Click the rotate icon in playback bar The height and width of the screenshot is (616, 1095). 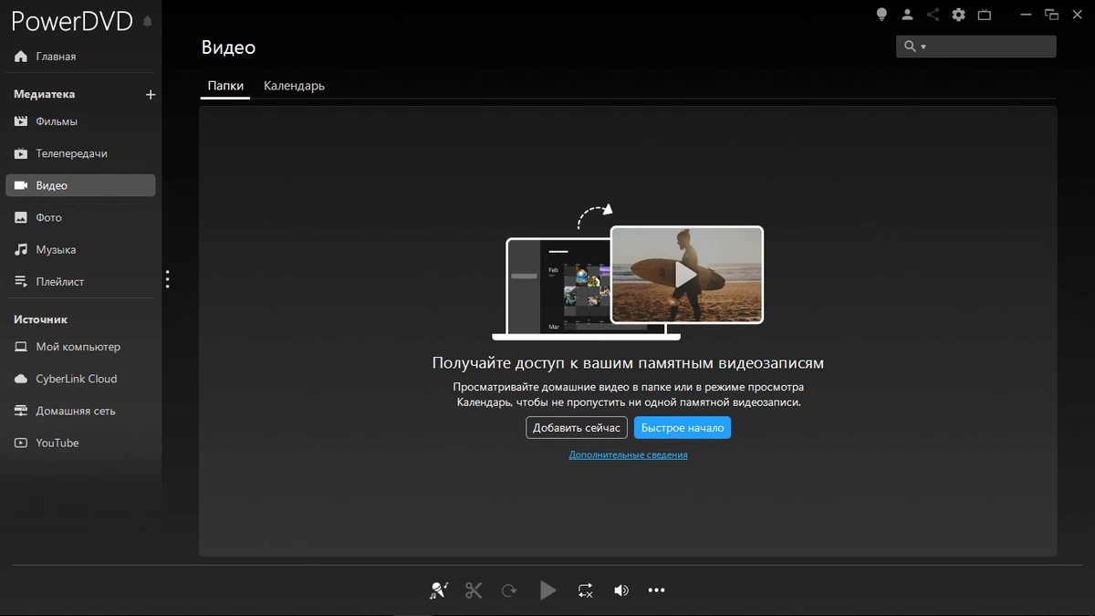(x=509, y=590)
